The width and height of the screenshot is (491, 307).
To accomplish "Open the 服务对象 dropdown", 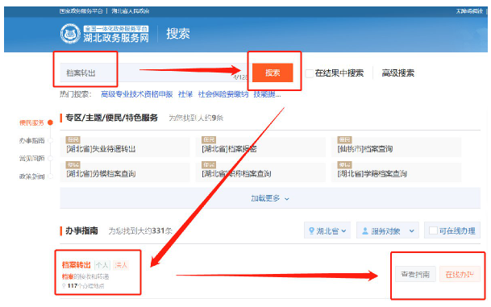I will click(x=387, y=230).
